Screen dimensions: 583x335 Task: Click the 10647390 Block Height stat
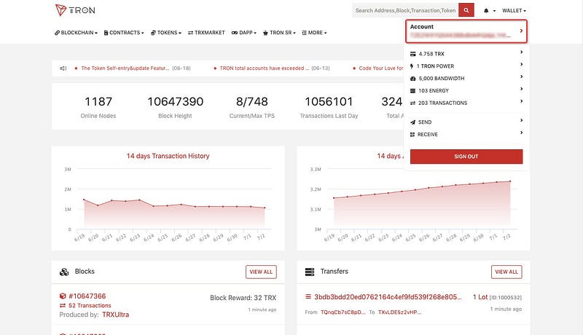point(175,107)
